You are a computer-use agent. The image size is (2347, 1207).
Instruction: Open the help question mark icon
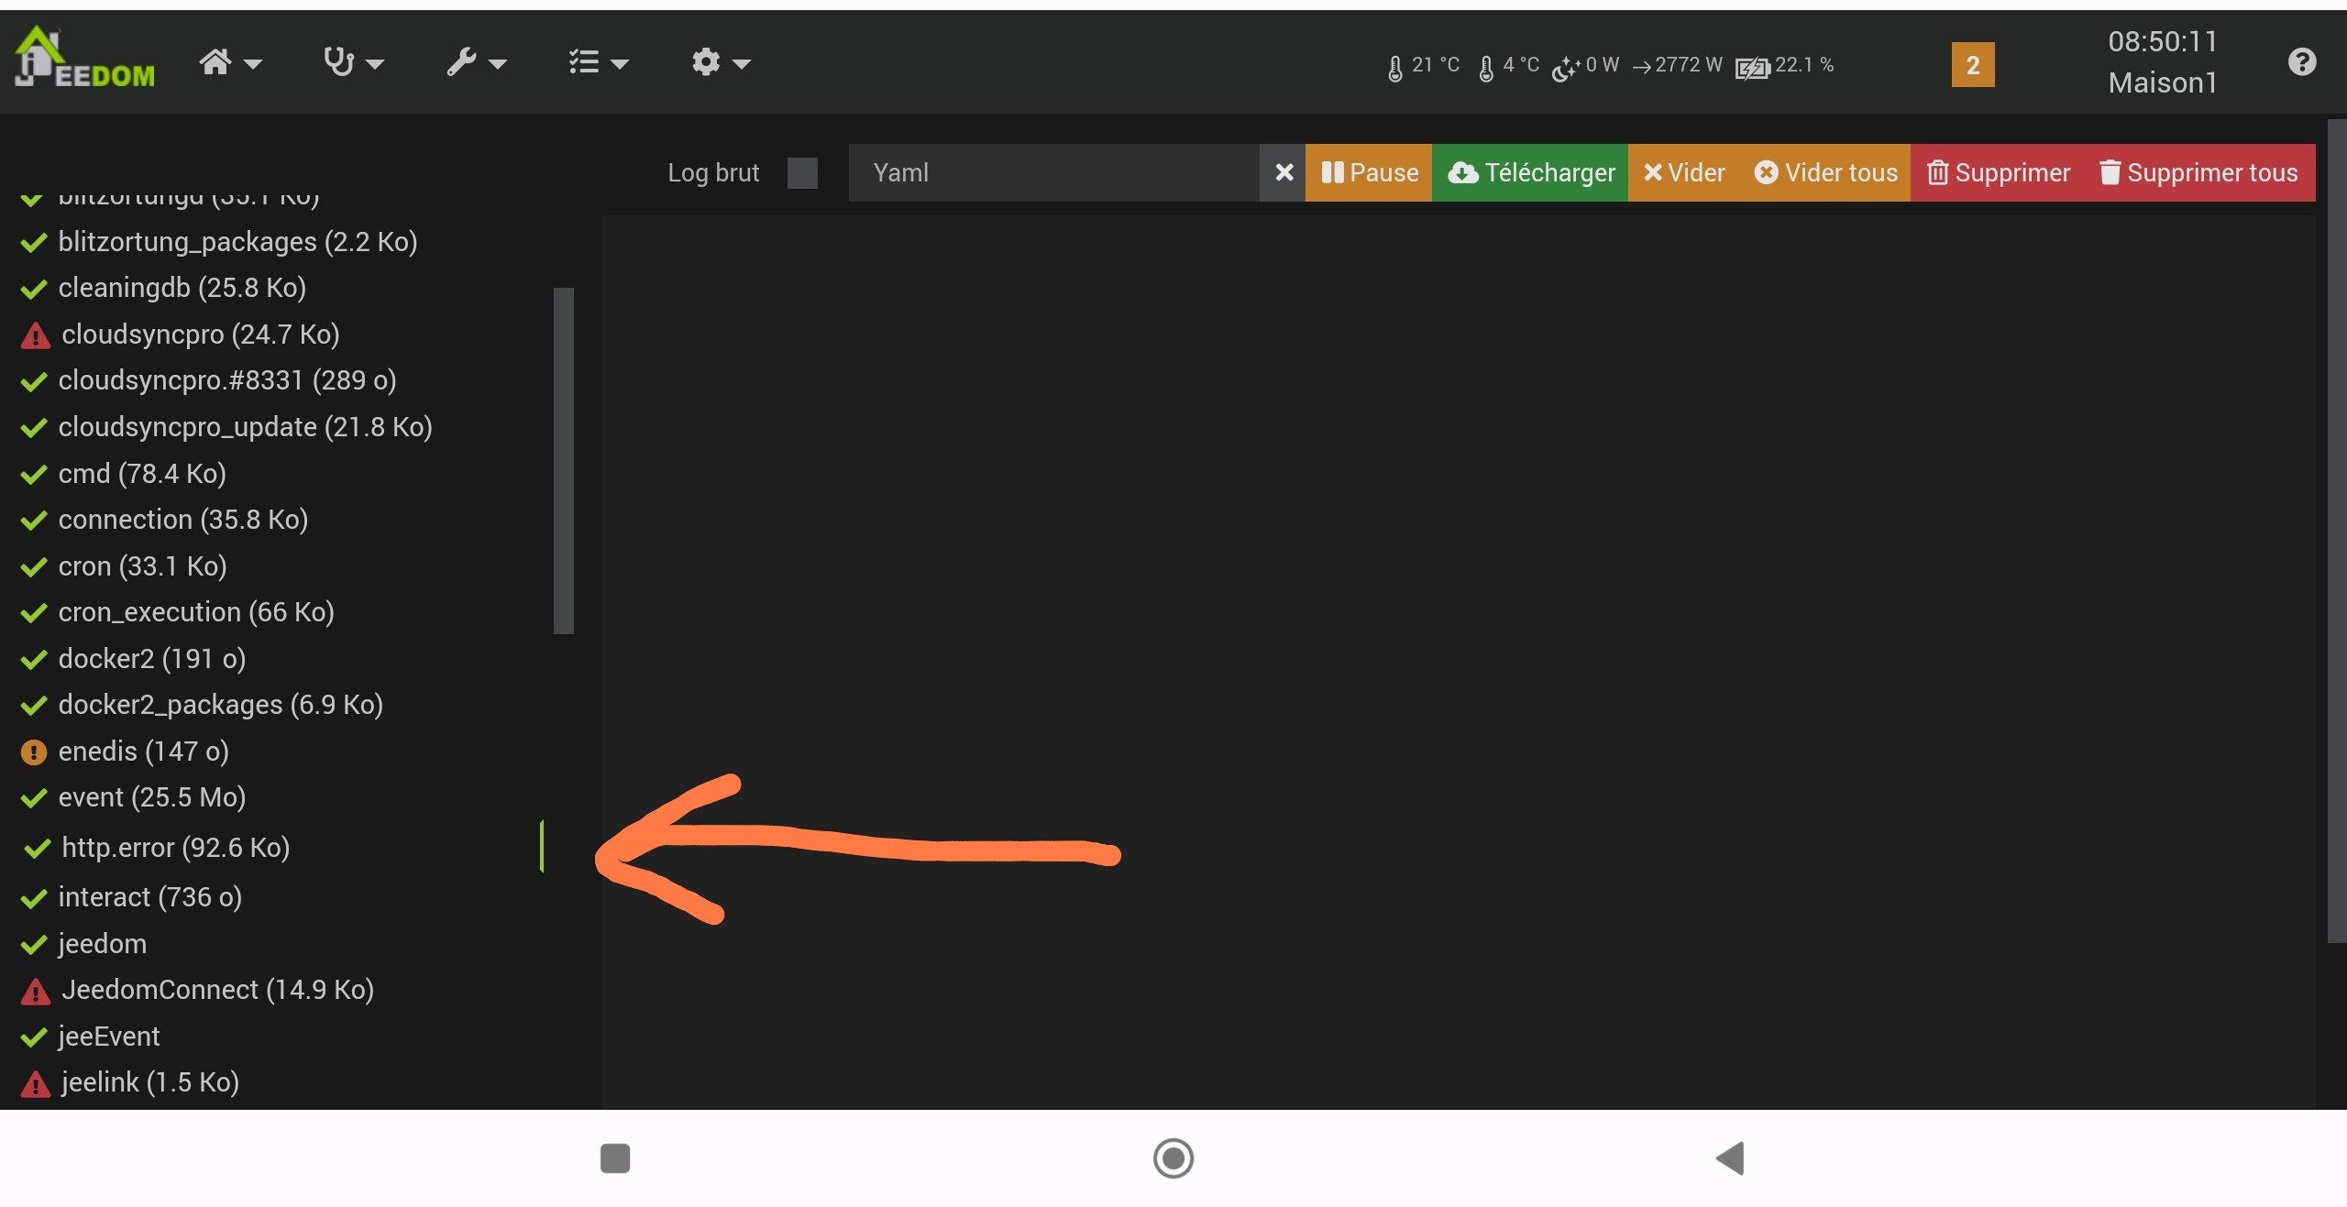[x=2301, y=62]
